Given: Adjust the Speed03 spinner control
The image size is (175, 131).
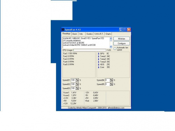Looking at the screenshot, I should (77, 88).
